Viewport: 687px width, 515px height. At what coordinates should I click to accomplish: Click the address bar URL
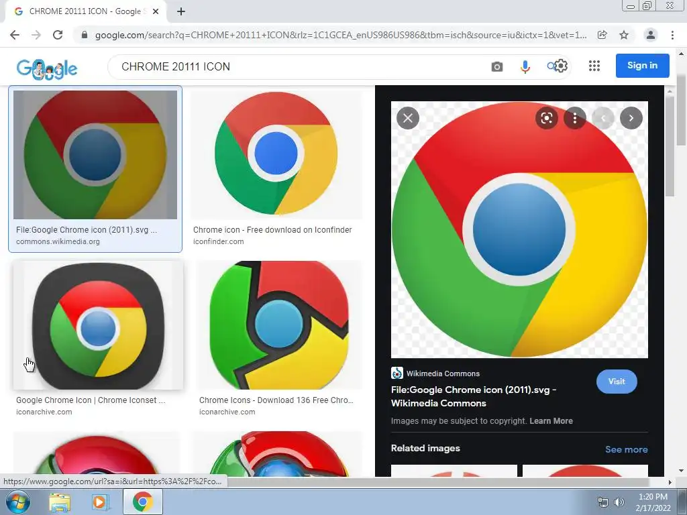click(x=340, y=35)
